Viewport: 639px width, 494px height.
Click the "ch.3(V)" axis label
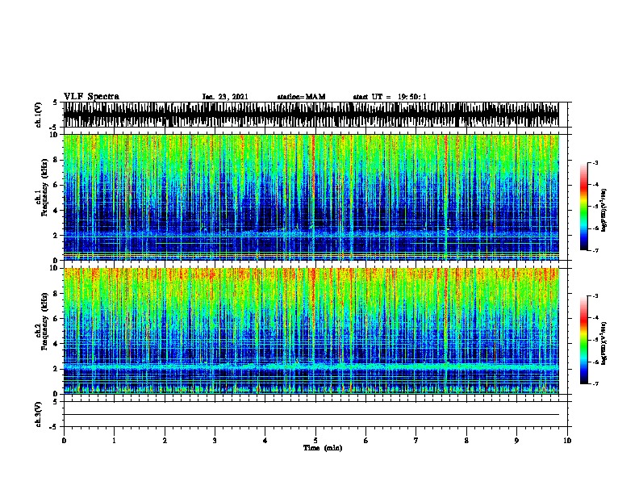pos(38,414)
